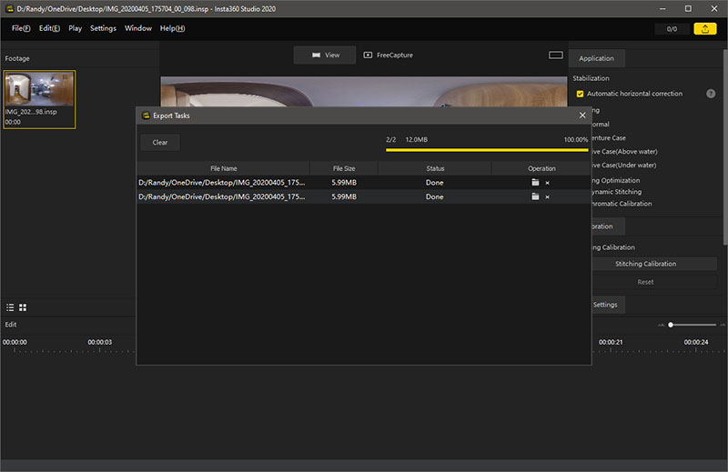Click the Operation column header
This screenshot has width=728, height=472.
coord(541,168)
